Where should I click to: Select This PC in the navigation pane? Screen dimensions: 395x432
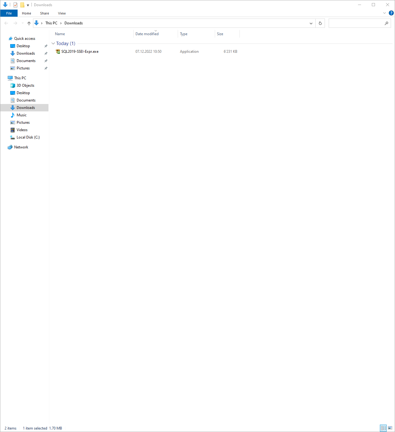tap(20, 78)
